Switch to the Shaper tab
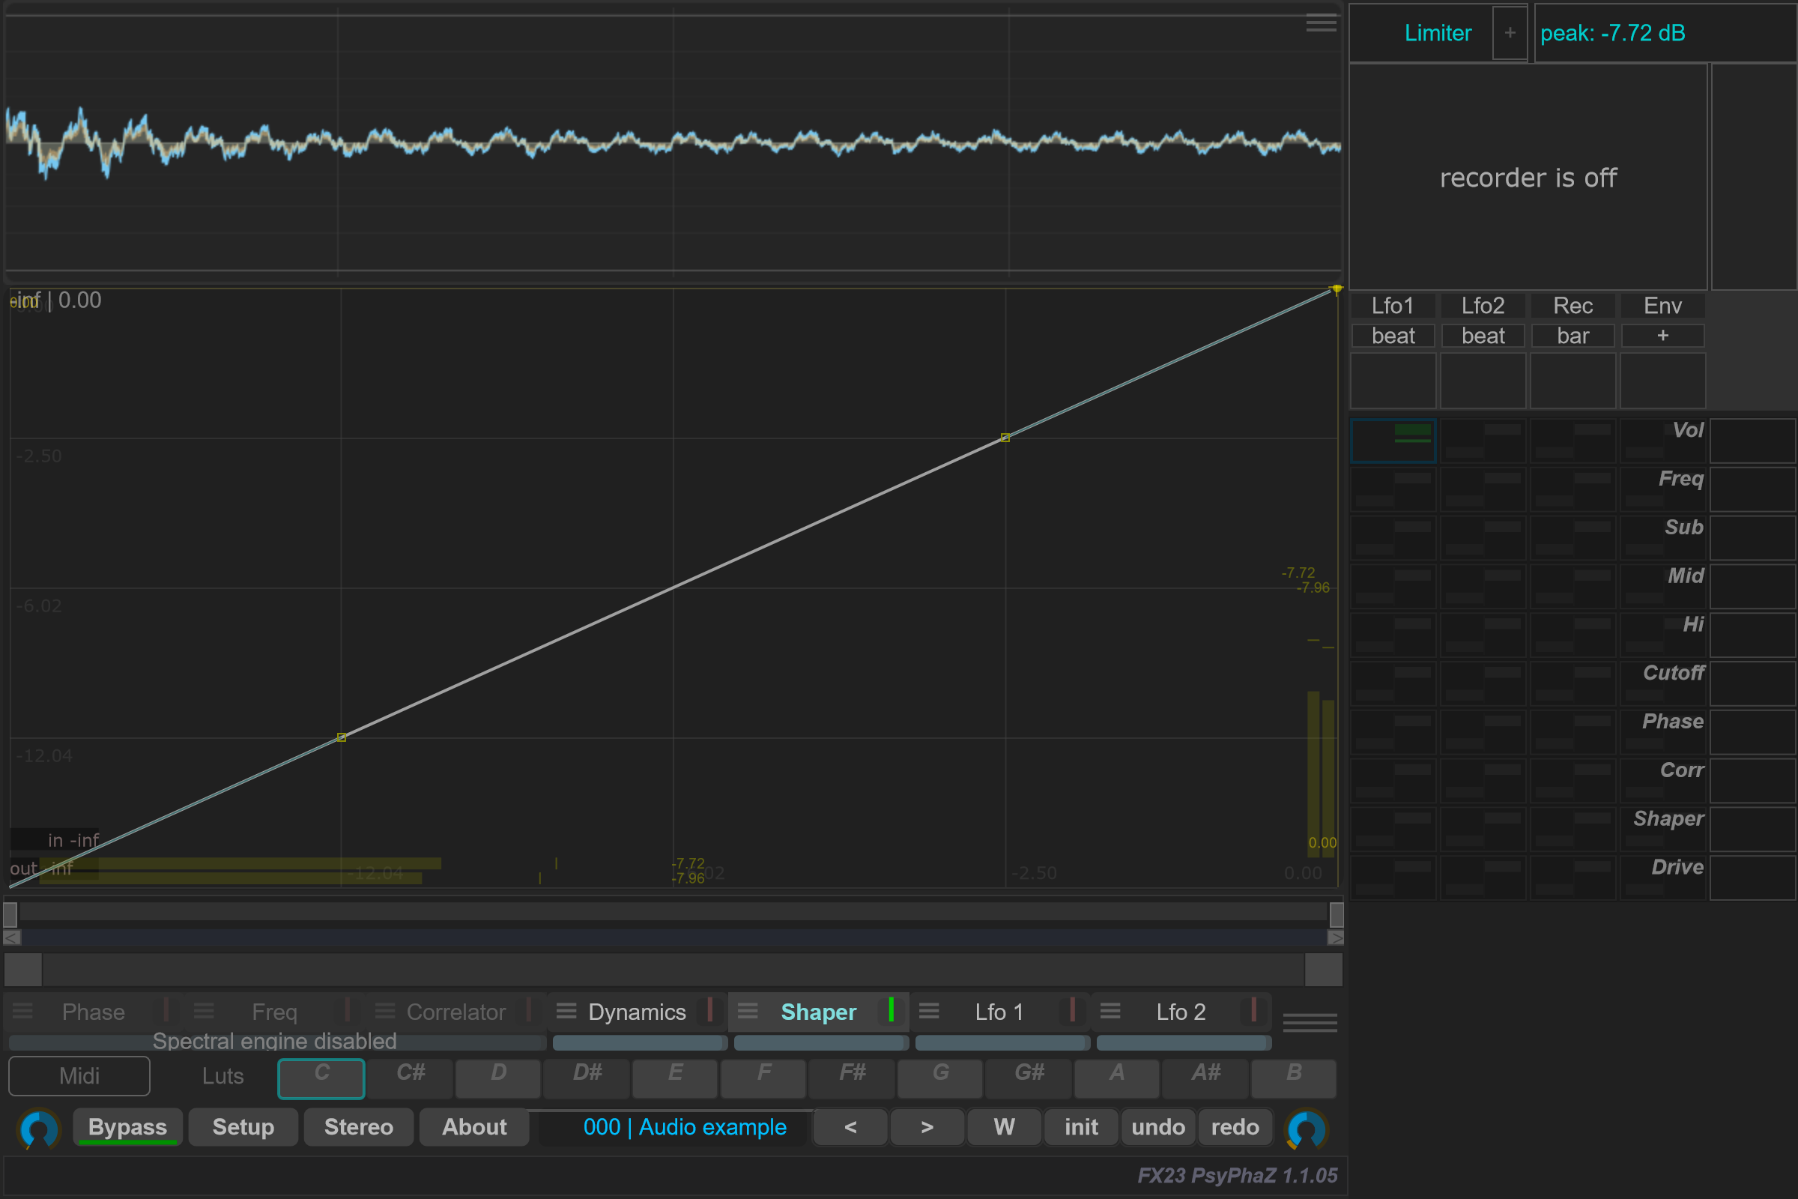This screenshot has height=1199, width=1798. pos(818,1012)
